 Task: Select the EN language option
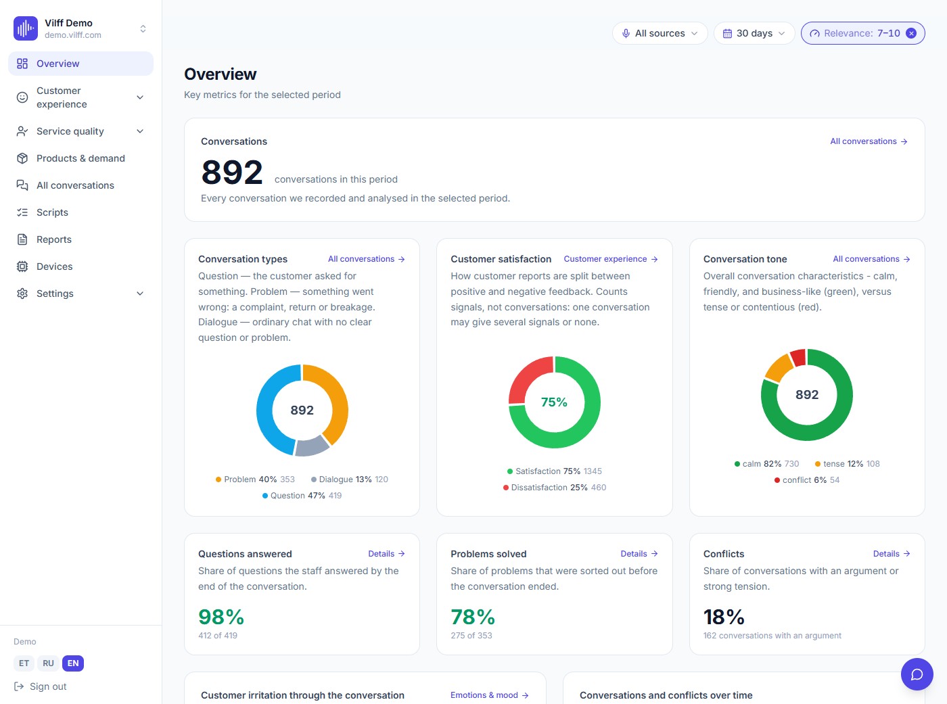click(73, 663)
